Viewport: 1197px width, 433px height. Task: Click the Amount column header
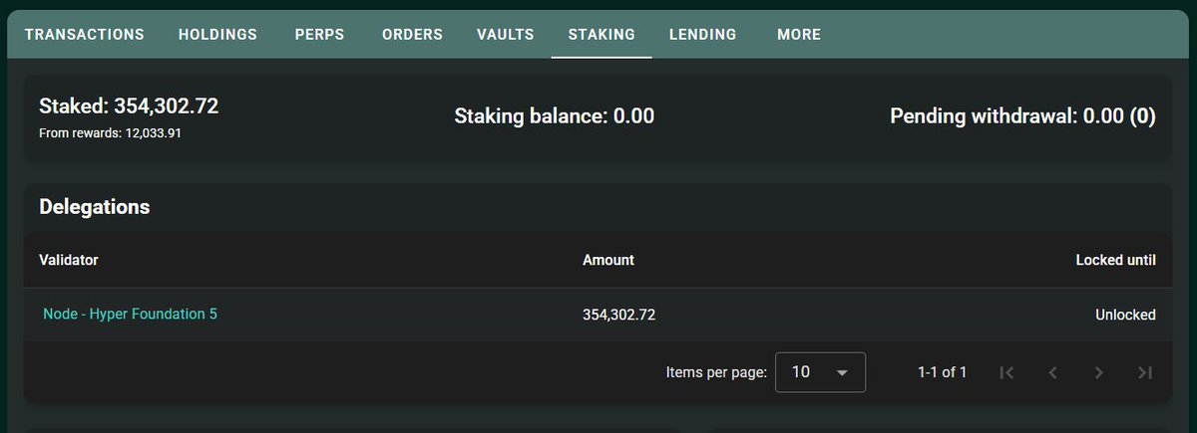coord(607,260)
